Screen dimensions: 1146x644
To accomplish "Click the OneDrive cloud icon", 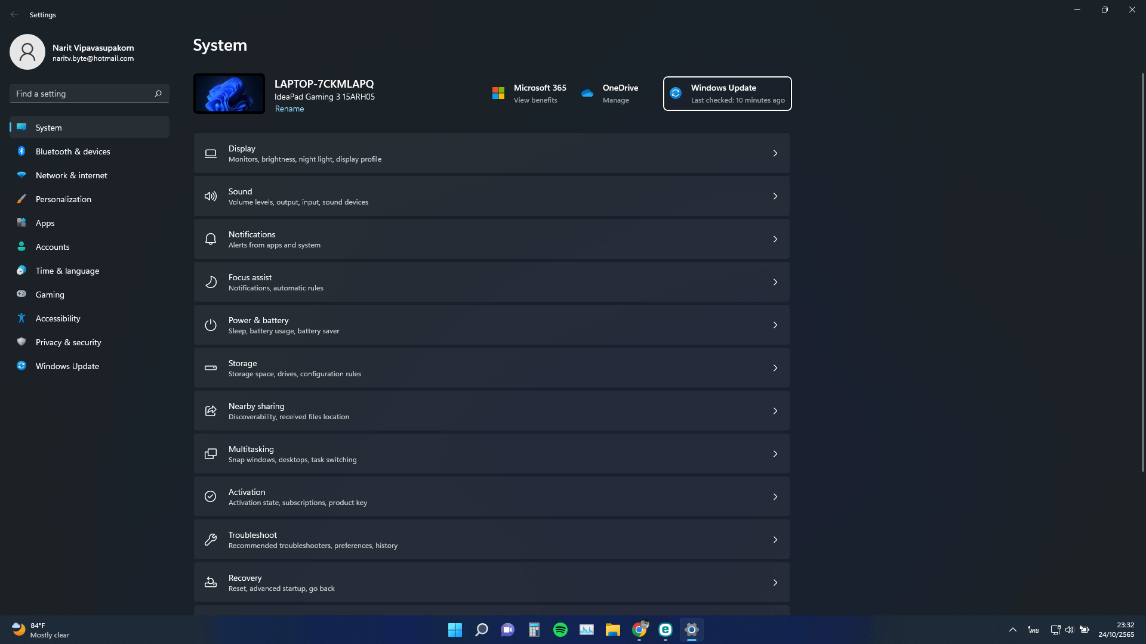I will click(x=587, y=93).
